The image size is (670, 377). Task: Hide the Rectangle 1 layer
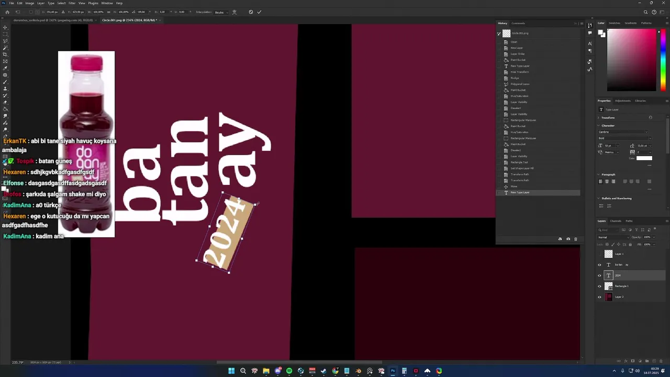coord(600,286)
